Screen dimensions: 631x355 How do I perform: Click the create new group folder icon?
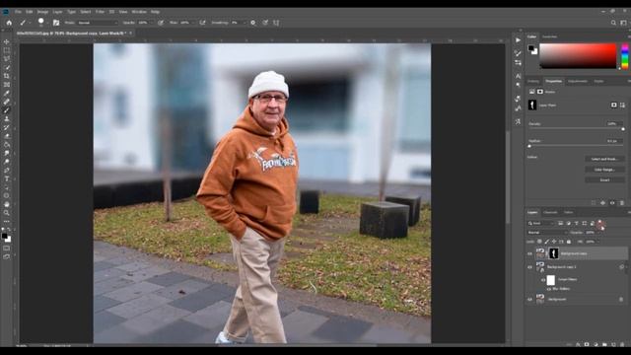point(604,344)
